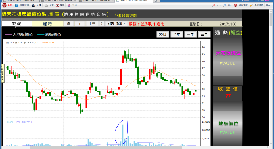Click the stock name cell 麗清
Image resolution: width=274 pixels, height=149 pixels.
(47, 24)
